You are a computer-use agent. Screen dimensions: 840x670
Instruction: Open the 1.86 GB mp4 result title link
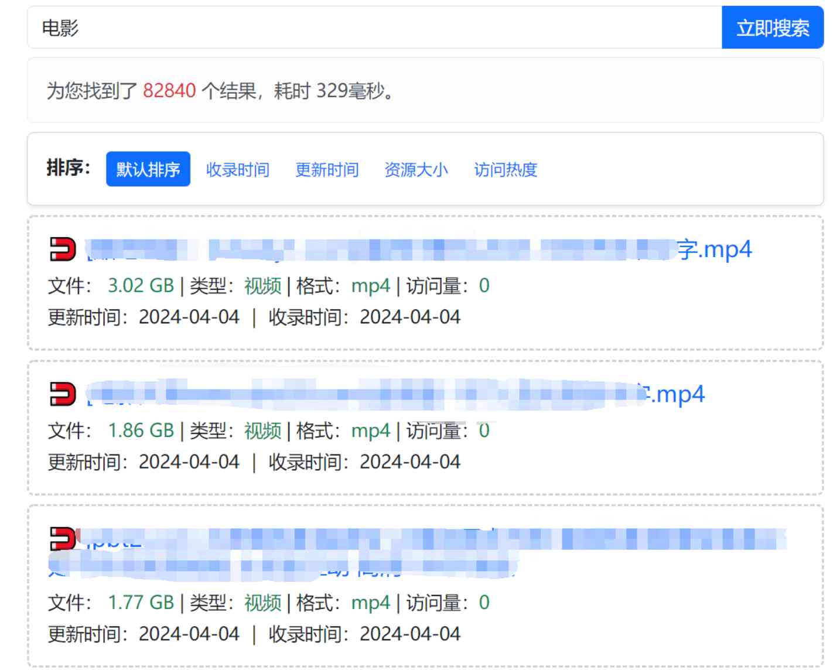pyautogui.click(x=395, y=394)
